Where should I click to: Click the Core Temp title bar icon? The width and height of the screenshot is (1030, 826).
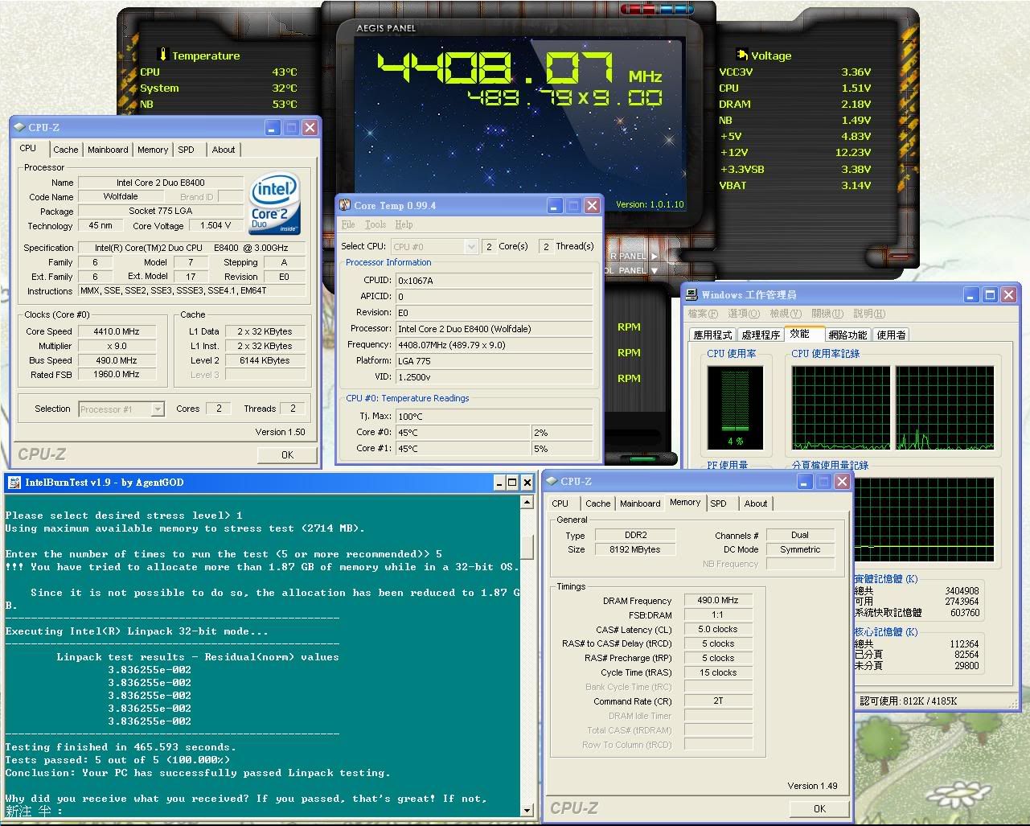(x=345, y=205)
